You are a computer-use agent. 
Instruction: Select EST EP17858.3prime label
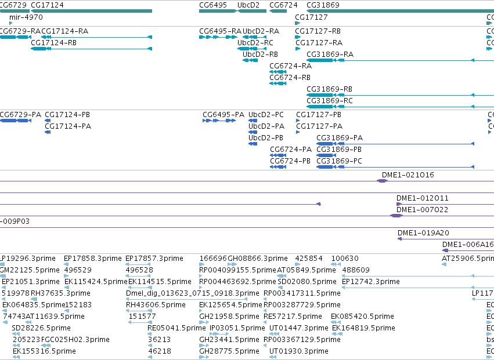tap(93, 259)
